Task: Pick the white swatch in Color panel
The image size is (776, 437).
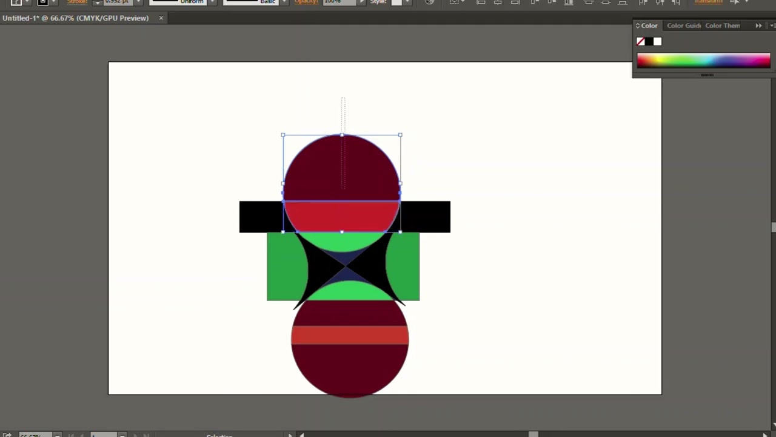Action: [x=658, y=41]
